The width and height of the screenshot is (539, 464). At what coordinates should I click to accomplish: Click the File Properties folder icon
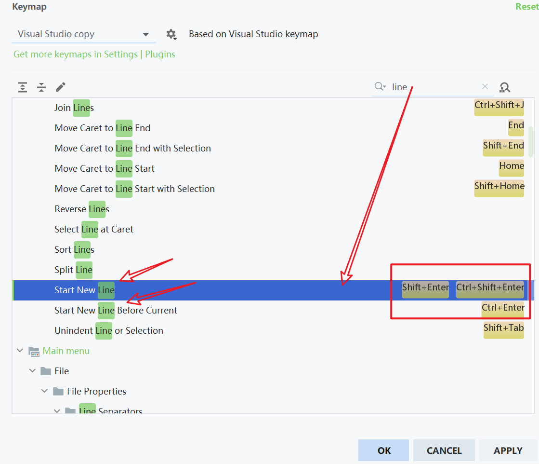58,391
